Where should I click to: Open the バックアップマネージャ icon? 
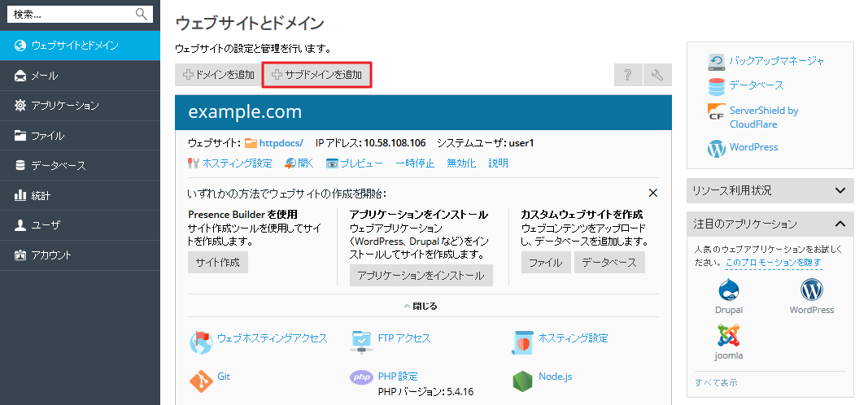coord(717,62)
